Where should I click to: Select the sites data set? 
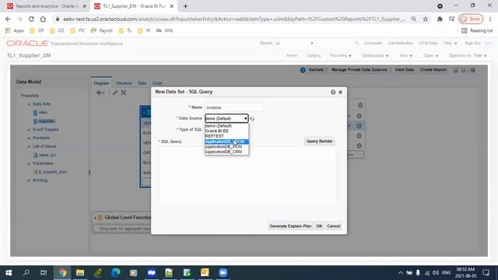pyautogui.click(x=43, y=112)
